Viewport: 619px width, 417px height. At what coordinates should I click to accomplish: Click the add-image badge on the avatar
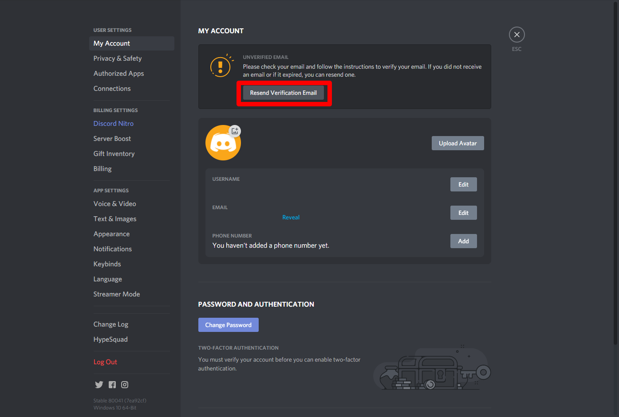click(235, 131)
